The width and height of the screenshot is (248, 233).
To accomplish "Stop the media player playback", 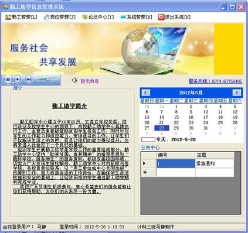I will tap(18, 79).
